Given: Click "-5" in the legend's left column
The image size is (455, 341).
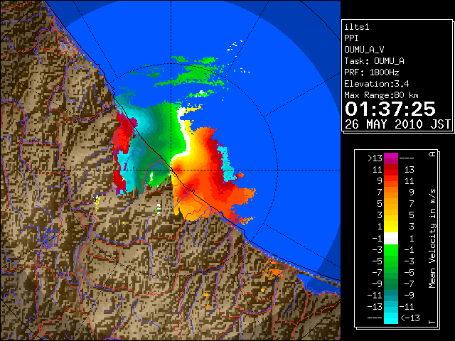Looking at the screenshot, I should (377, 261).
